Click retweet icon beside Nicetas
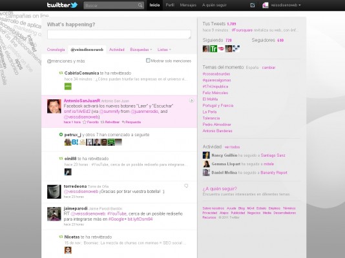The height and width of the screenshot is (258, 345). (61, 237)
